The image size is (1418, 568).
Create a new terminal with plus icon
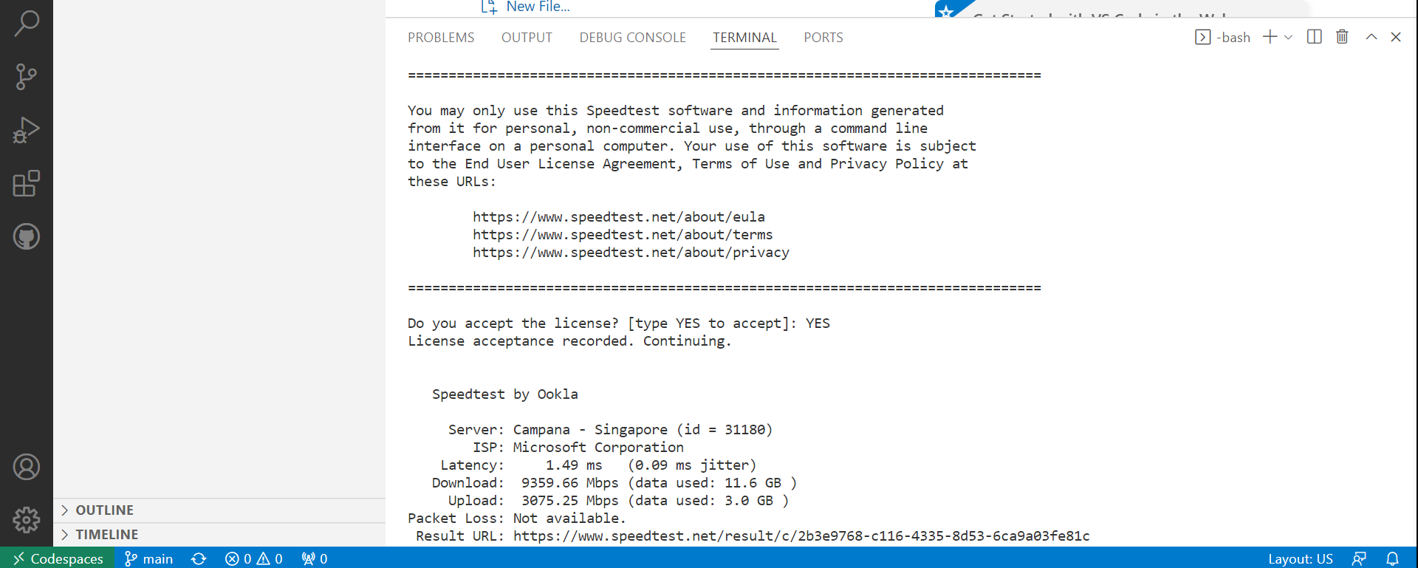pos(1270,37)
